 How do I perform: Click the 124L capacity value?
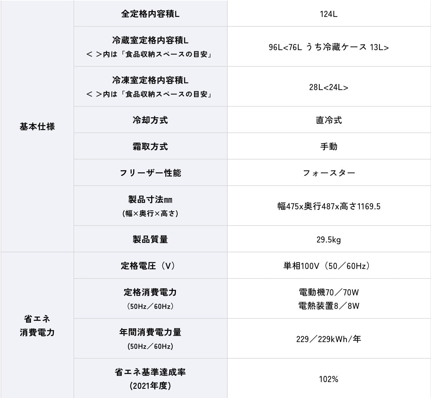[329, 14]
